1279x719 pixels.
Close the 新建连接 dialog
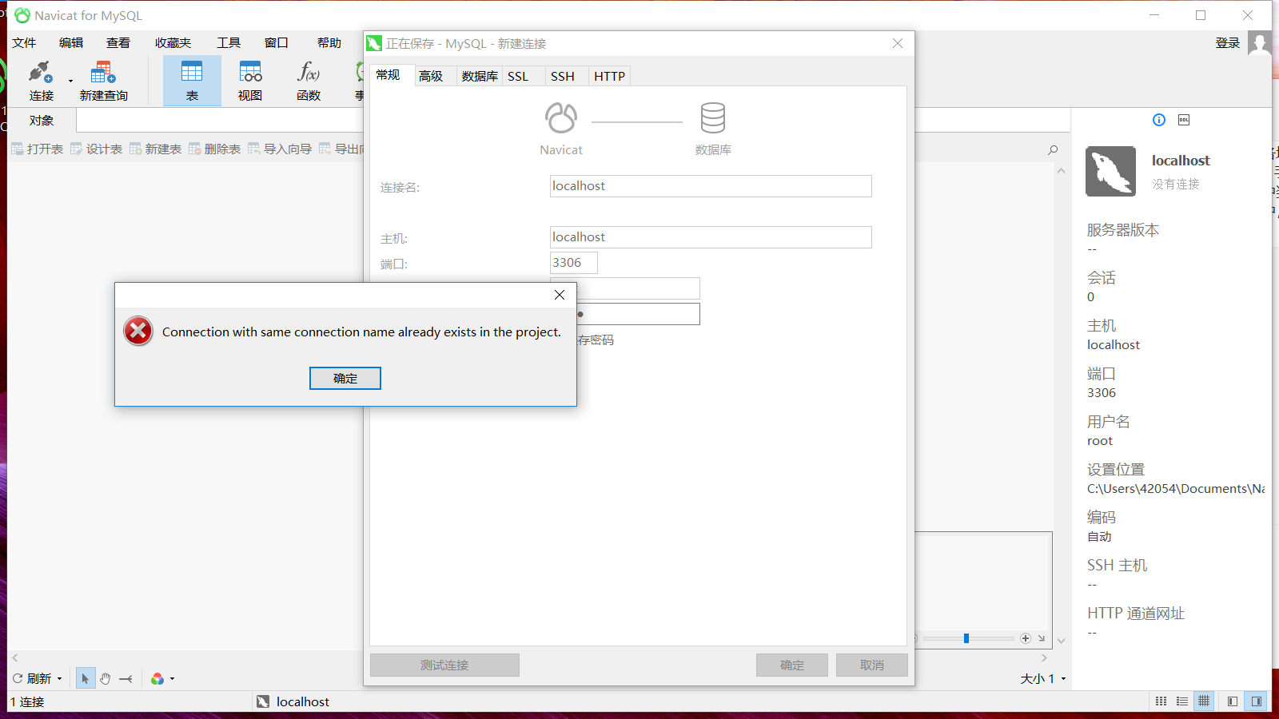point(898,43)
